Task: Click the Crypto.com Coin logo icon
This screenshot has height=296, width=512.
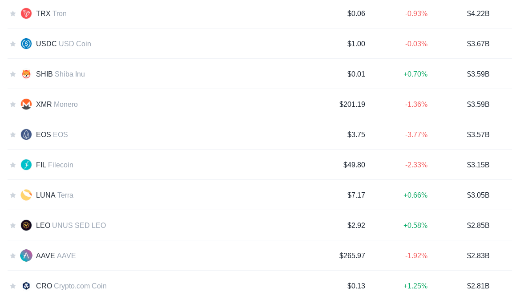Action: pos(26,286)
